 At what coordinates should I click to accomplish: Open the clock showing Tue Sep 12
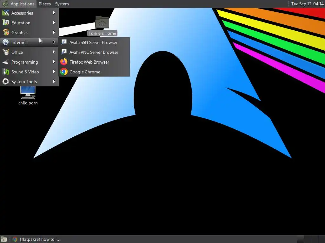[307, 4]
